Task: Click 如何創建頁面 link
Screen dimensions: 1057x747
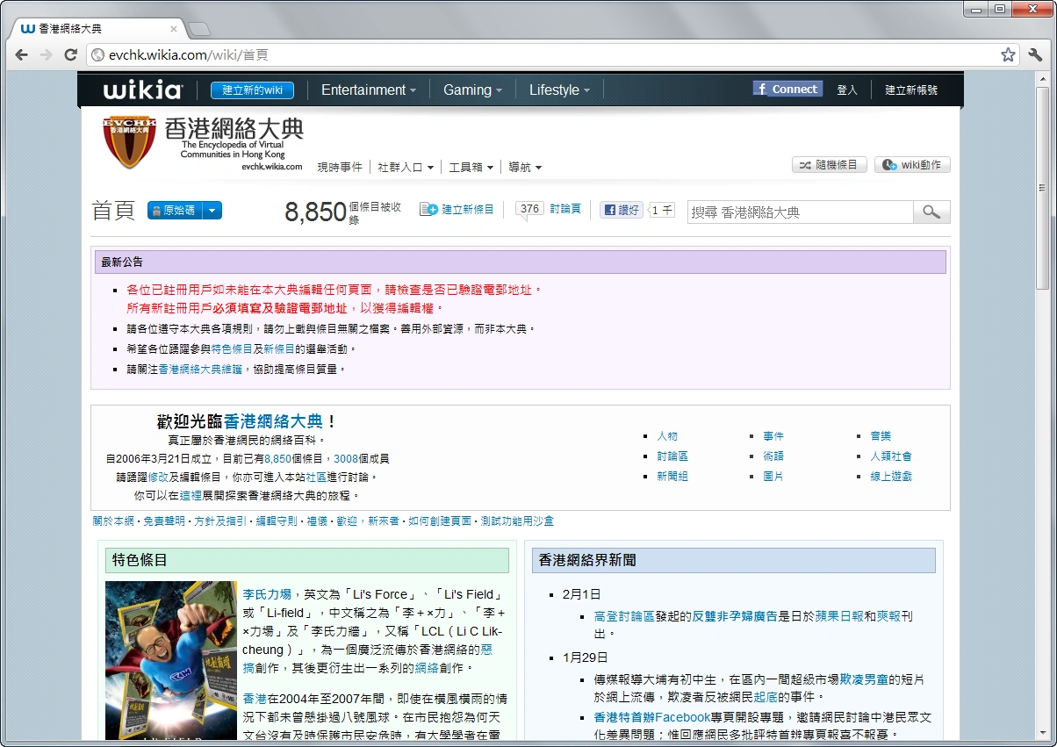Action: pyautogui.click(x=440, y=521)
